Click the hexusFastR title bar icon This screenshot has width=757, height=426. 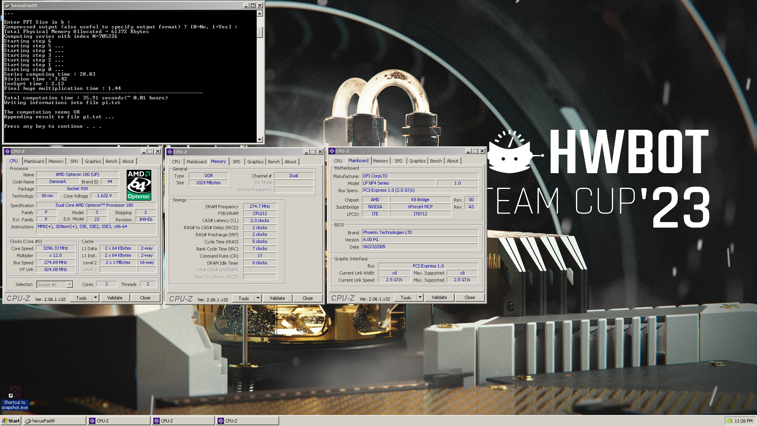click(x=7, y=6)
